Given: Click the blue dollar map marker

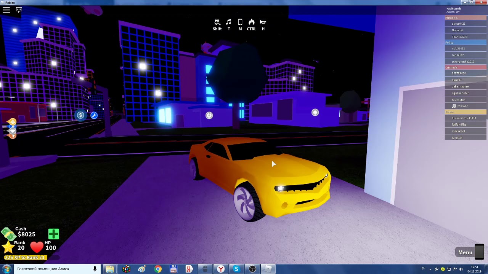Looking at the screenshot, I should point(80,115).
